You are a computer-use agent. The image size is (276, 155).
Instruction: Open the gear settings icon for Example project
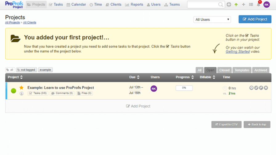tap(251, 88)
